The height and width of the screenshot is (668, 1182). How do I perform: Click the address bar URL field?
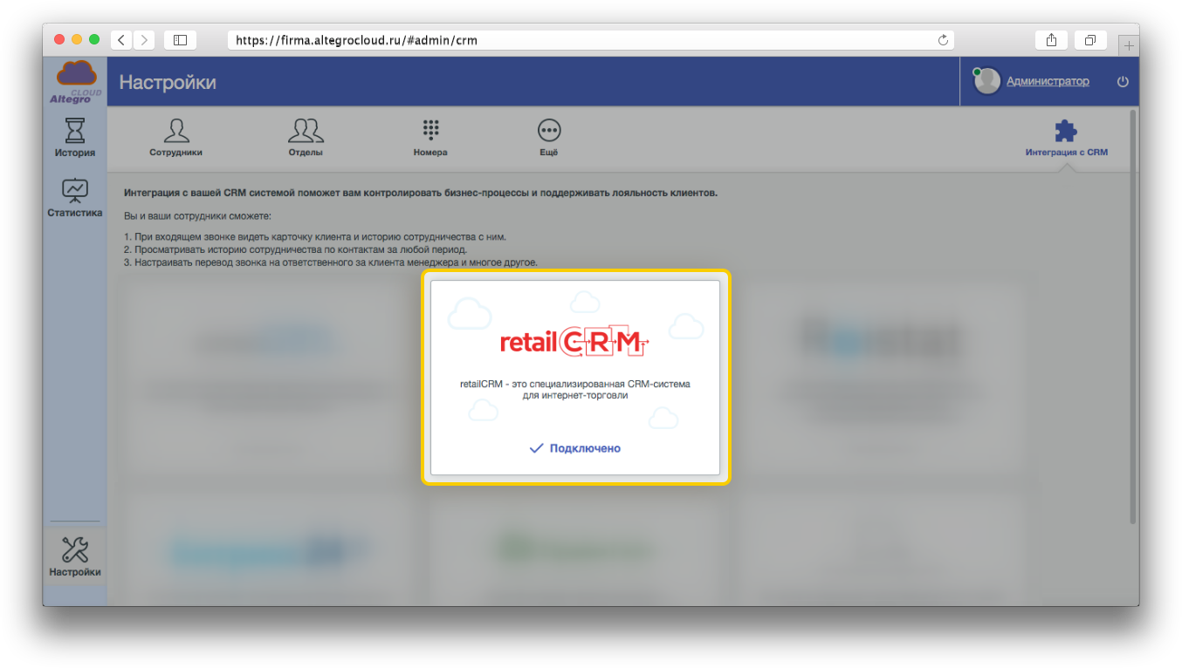(x=576, y=40)
